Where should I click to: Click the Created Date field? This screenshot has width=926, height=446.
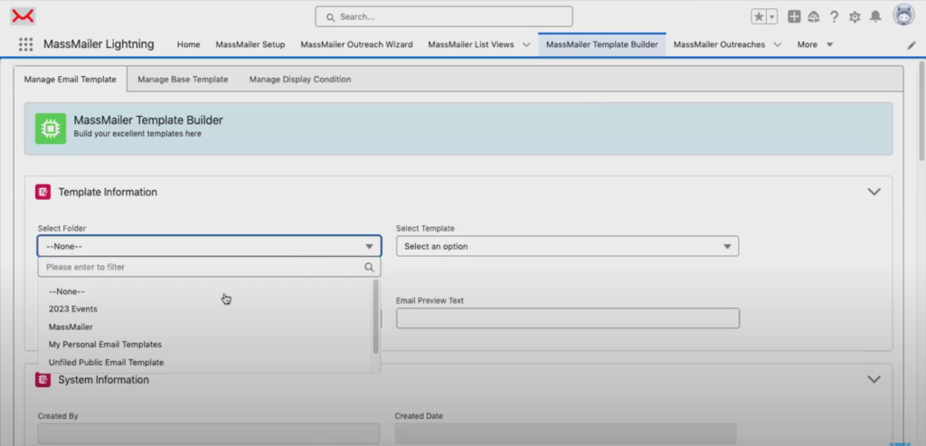[x=566, y=433]
